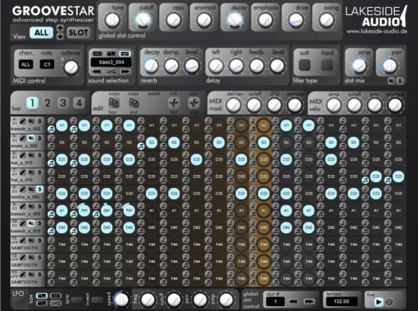This screenshot has width=418, height=311.
Task: Open www.lakeside-audio.de link
Action: point(377,31)
